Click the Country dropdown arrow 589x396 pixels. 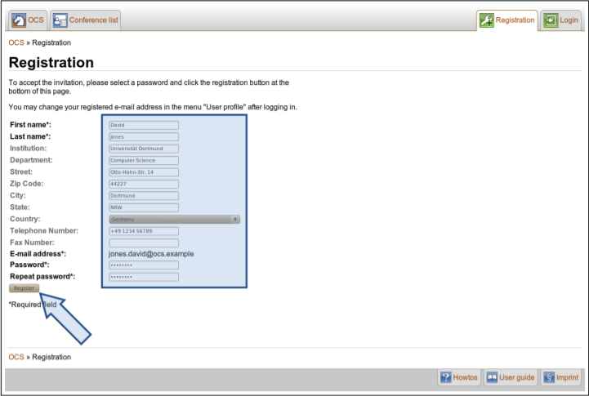[x=235, y=220]
